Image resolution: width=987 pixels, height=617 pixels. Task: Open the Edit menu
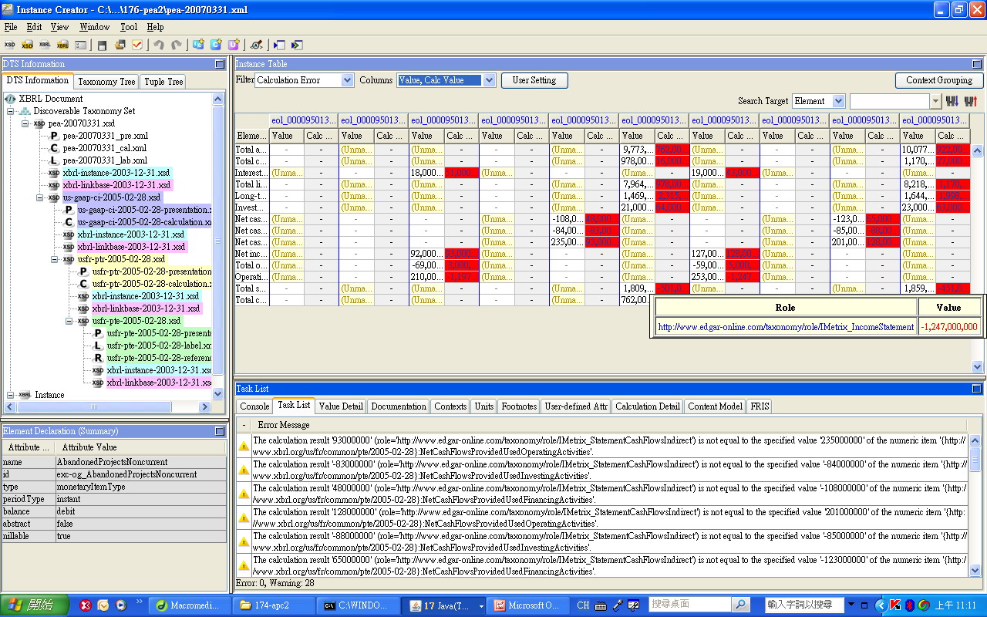tap(34, 27)
